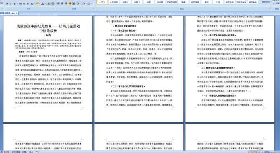Toggle bold formatting

[7, 4]
